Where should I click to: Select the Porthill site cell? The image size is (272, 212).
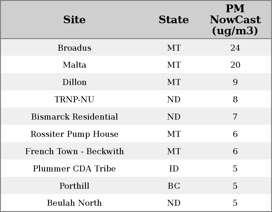point(74,186)
